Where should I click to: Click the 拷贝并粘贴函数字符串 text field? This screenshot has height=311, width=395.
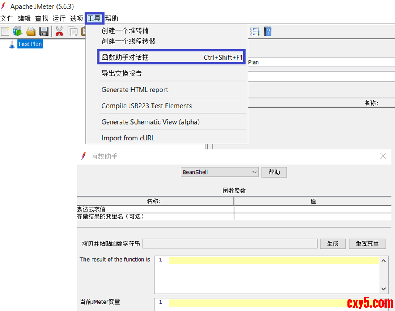tap(230, 243)
